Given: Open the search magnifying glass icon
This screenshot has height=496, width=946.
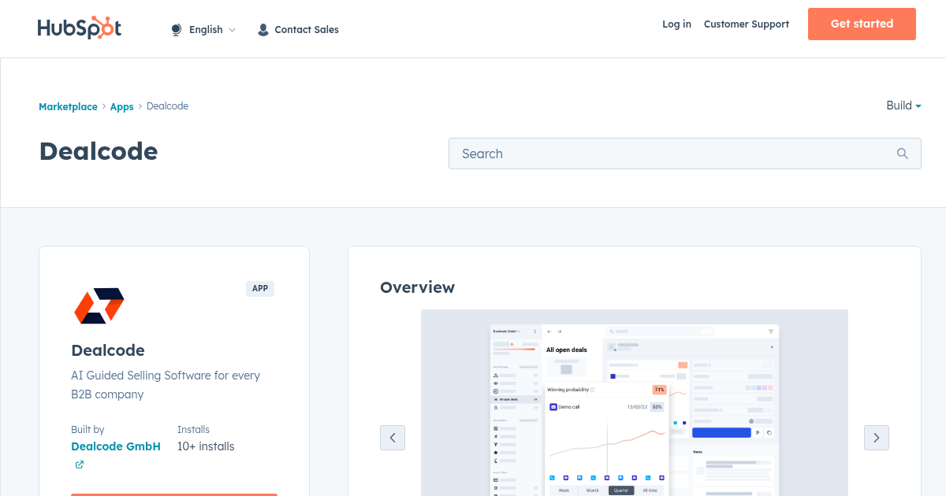Looking at the screenshot, I should point(902,153).
